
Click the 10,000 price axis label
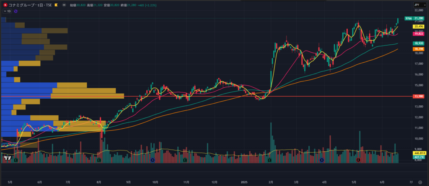click(x=419, y=138)
